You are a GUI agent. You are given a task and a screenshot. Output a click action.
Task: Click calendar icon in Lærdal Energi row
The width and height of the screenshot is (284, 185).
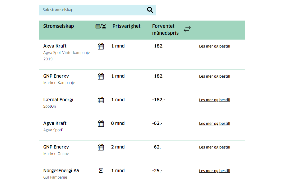tap(101, 100)
